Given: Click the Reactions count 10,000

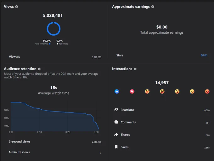Looking at the screenshot, I should tap(206, 110).
